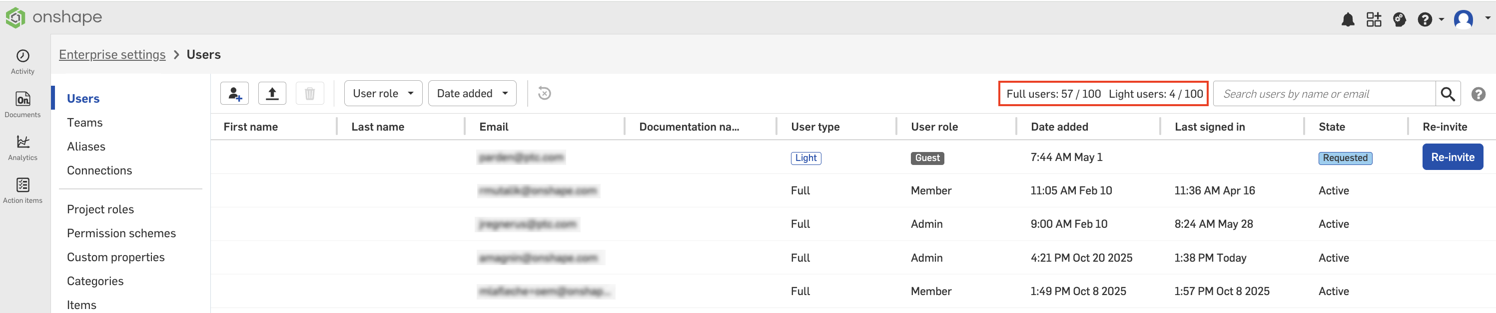Sort by User type column header
This screenshot has height=313, width=1496.
(x=815, y=127)
